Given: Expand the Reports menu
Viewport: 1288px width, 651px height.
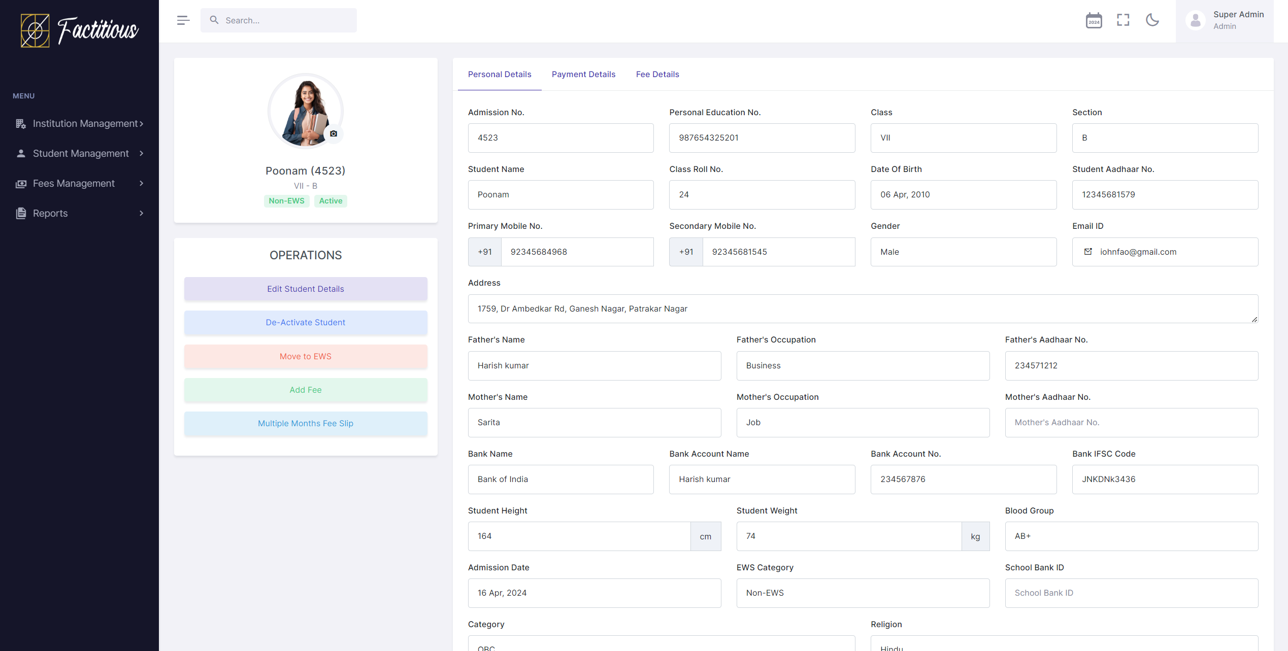Looking at the screenshot, I should click(79, 214).
